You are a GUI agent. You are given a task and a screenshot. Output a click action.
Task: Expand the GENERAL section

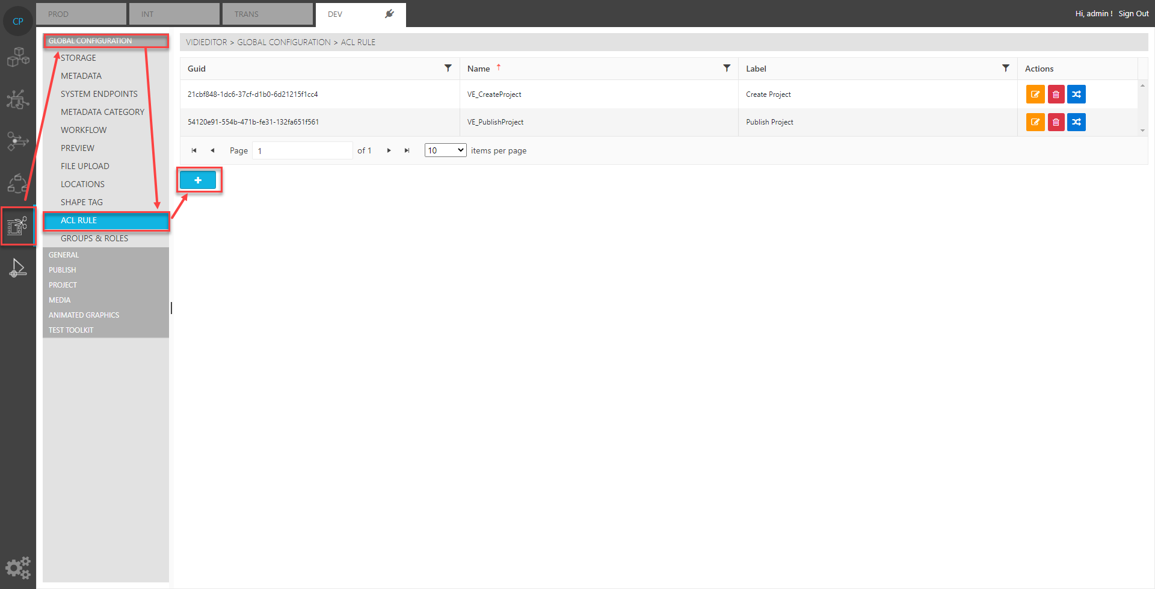tap(64, 255)
